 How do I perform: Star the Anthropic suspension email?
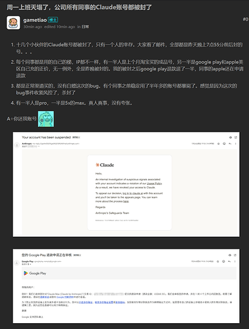tap(219, 143)
